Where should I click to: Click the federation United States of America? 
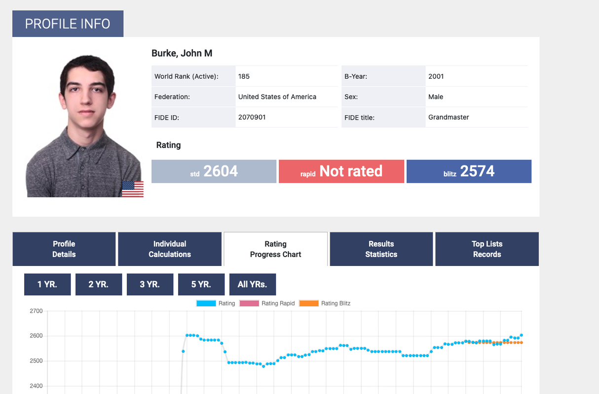(x=277, y=97)
